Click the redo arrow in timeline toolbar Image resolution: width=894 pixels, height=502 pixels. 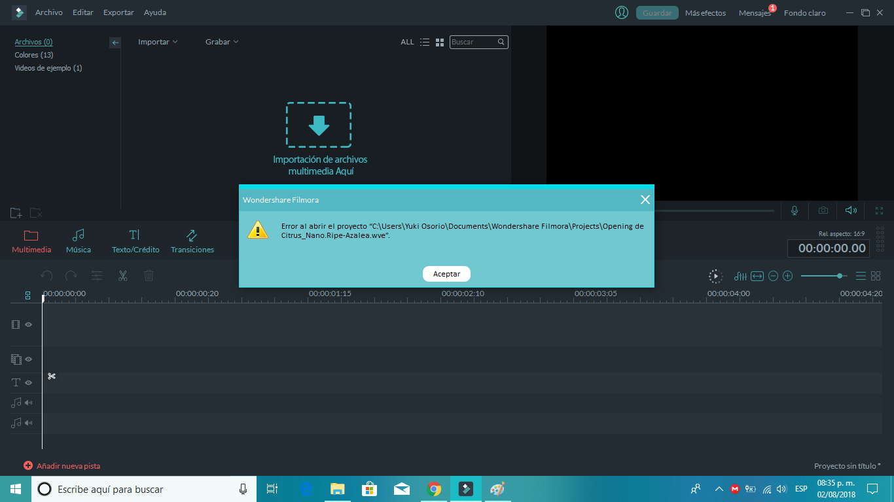71,276
